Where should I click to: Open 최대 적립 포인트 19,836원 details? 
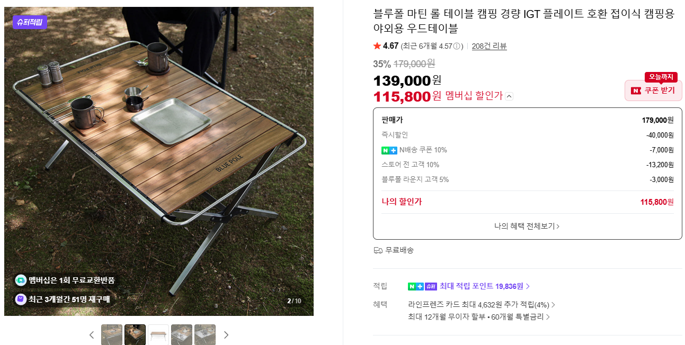pos(484,286)
